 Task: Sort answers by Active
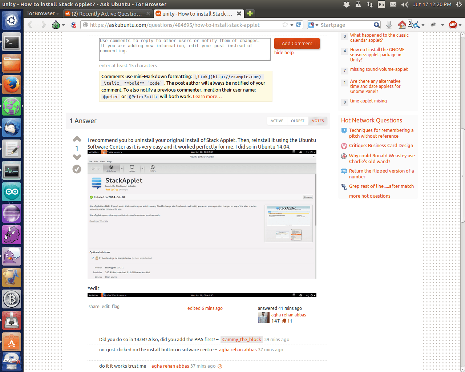coord(277,121)
